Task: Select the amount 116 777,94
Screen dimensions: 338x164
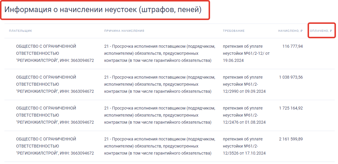Action: pyautogui.click(x=292, y=46)
